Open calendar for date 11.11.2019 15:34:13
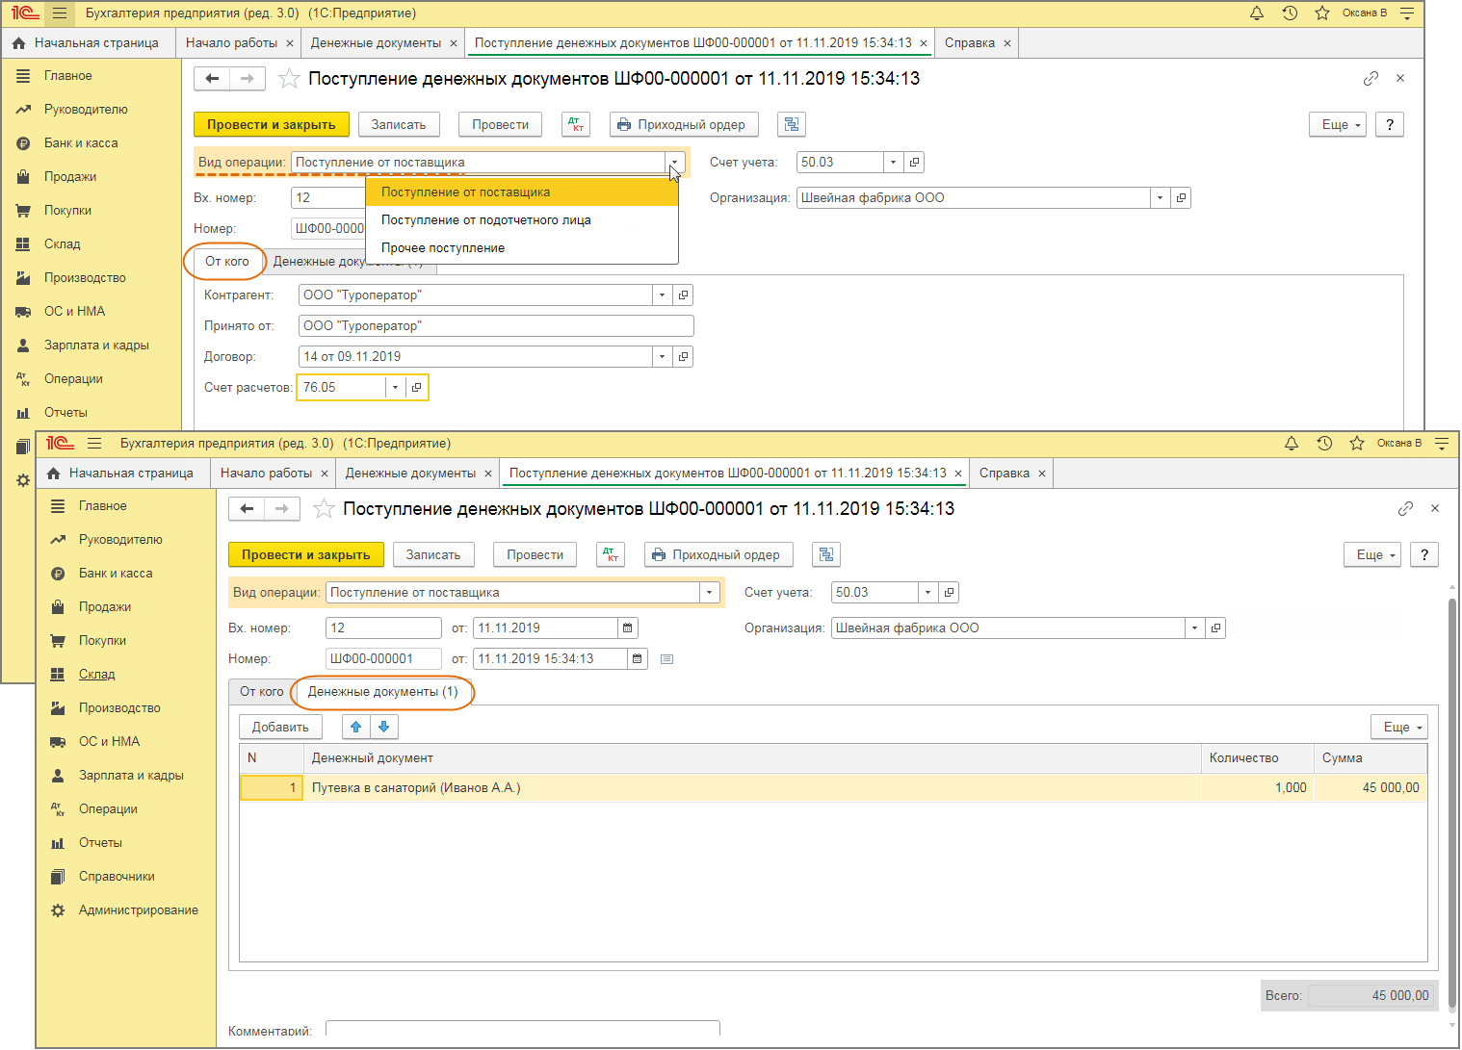This screenshot has height=1050, width=1462. 638,659
